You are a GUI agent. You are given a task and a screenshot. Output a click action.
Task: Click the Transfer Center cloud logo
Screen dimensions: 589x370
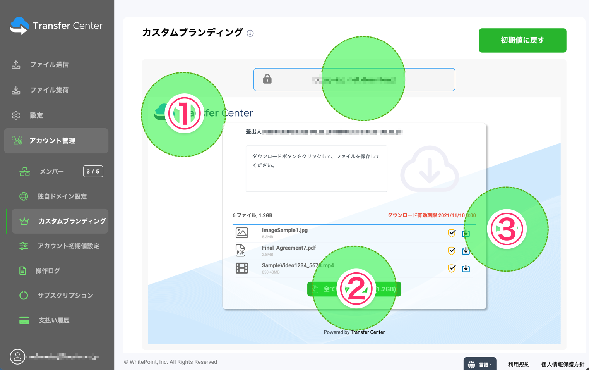pos(19,26)
